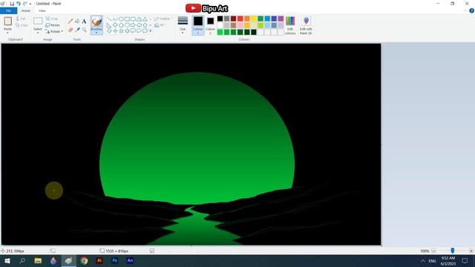
Task: Click the Cut button
Action: (21, 19)
